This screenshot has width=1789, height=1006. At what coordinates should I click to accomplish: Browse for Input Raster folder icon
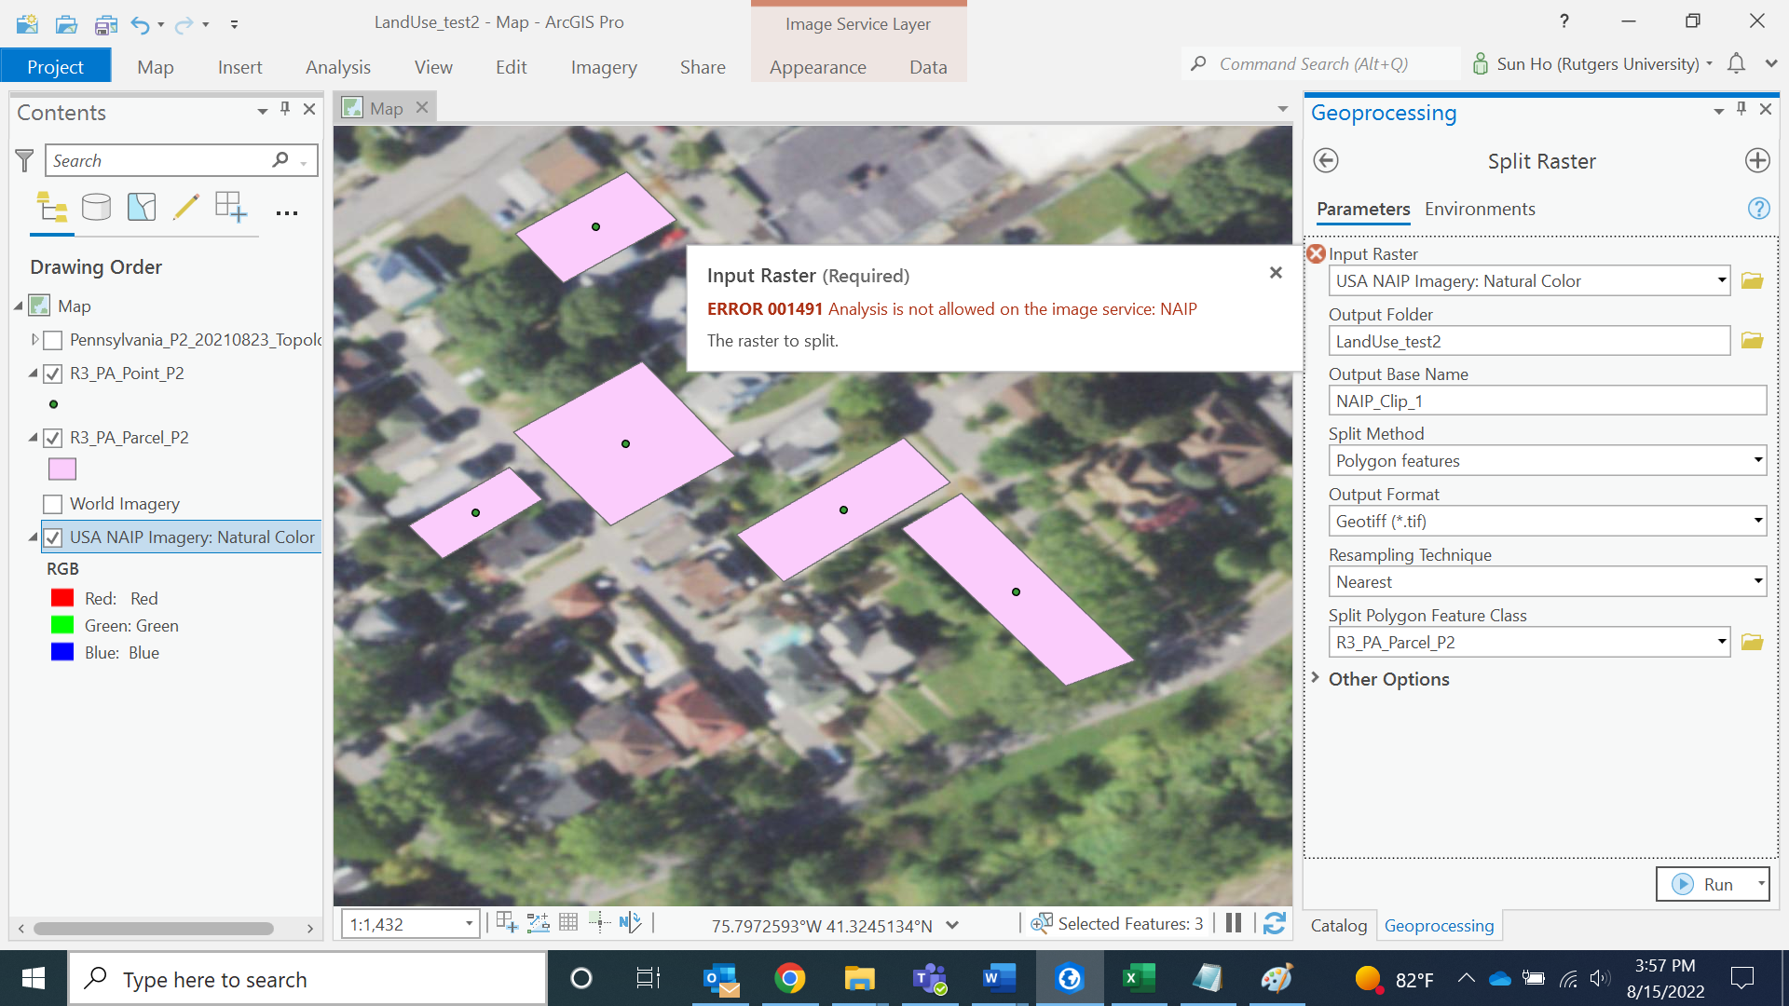(x=1753, y=280)
